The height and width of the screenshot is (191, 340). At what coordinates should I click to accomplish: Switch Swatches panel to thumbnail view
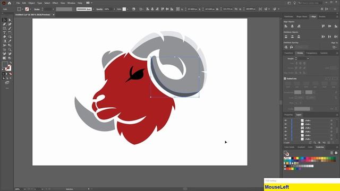[x=336, y=153]
